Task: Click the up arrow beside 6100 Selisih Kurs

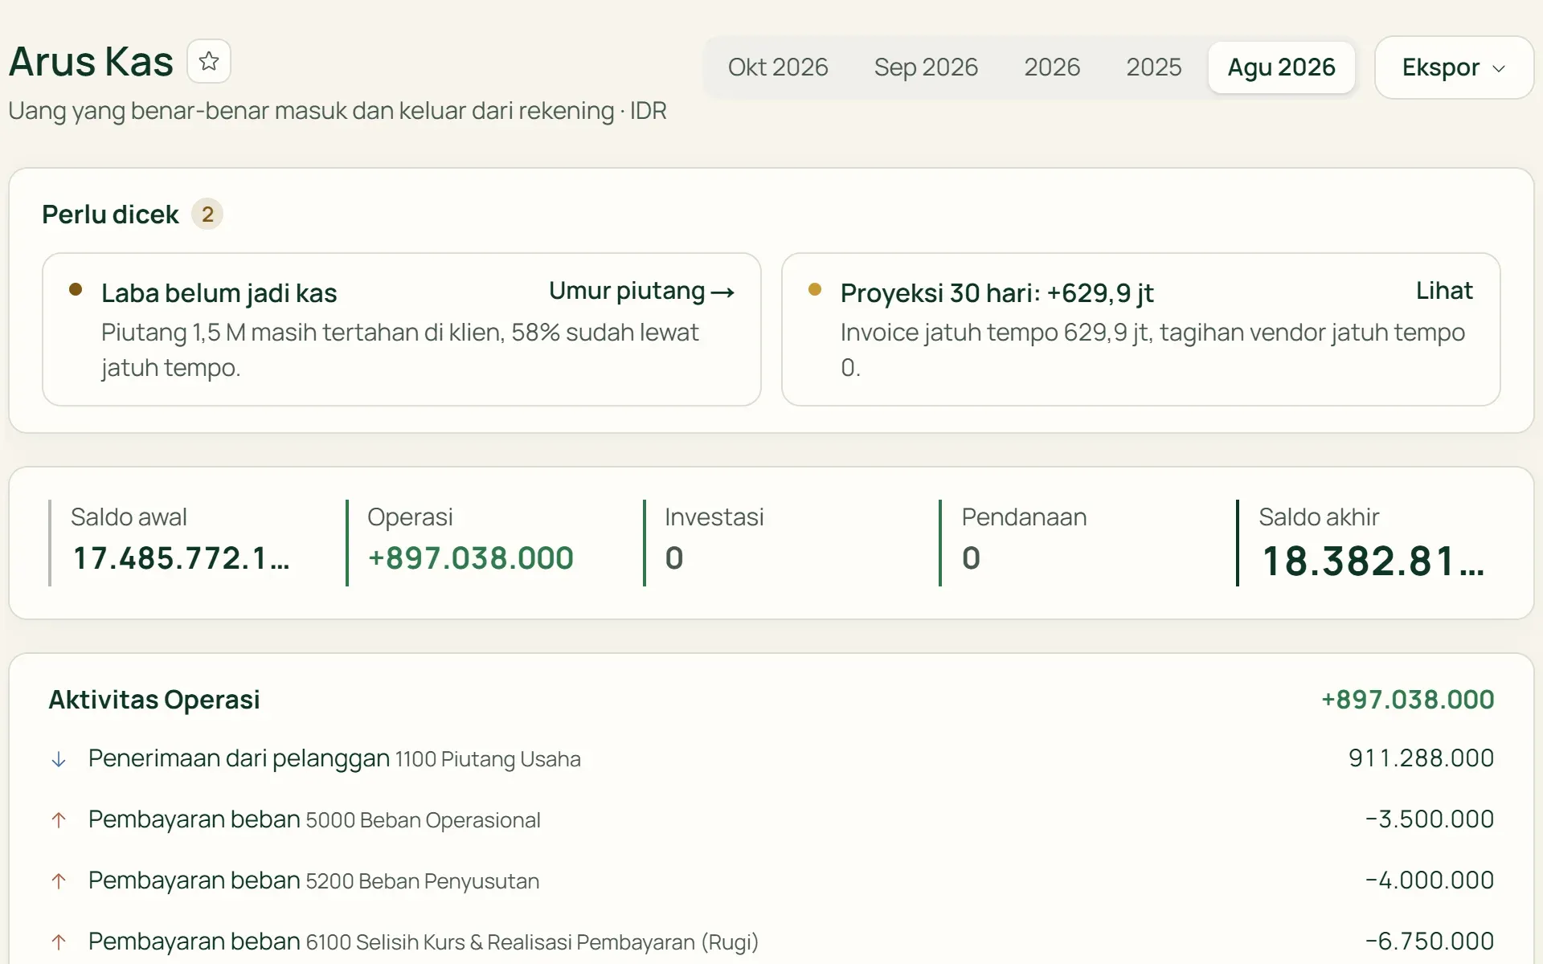Action: click(59, 942)
